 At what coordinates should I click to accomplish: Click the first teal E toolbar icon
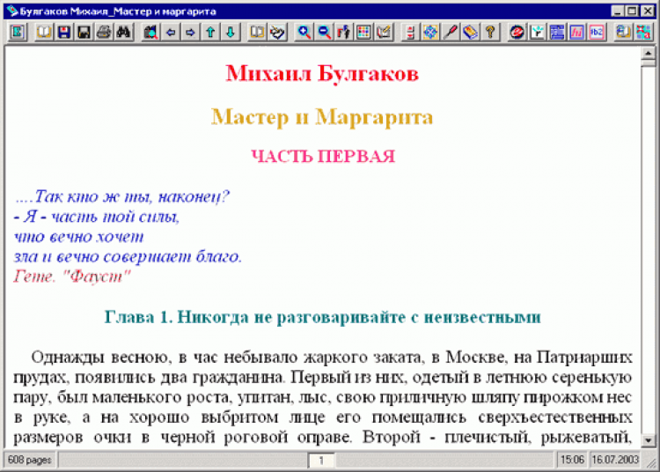[18, 32]
